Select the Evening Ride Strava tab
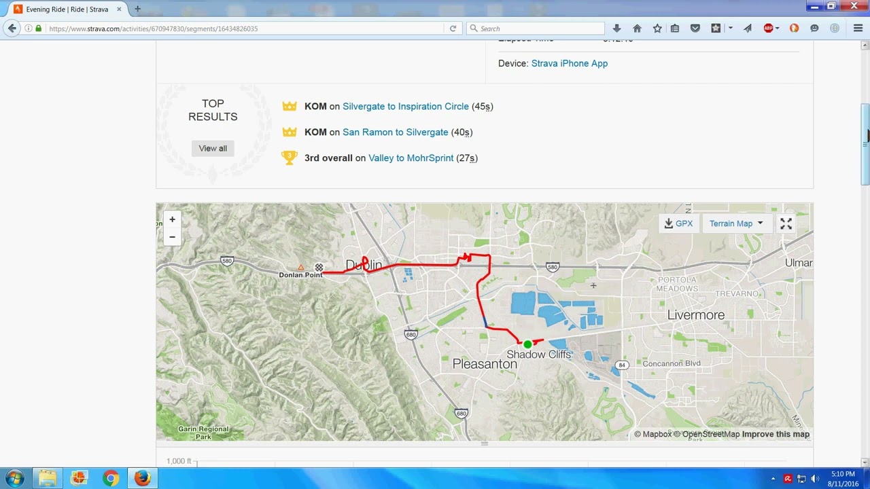This screenshot has height=489, width=870. click(66, 10)
